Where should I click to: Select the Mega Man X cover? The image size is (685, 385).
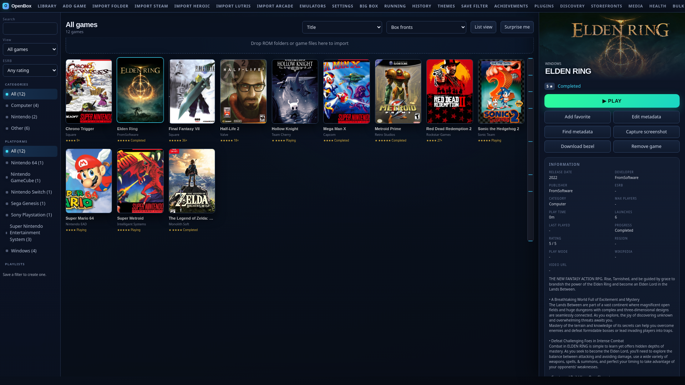[346, 91]
